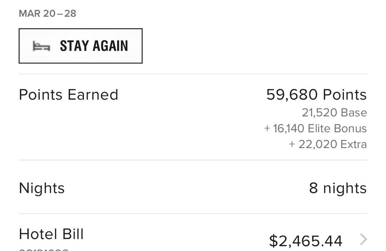Select the Hotel Bill row label
Screen dimensions: 386x251
pyautogui.click(x=51, y=234)
